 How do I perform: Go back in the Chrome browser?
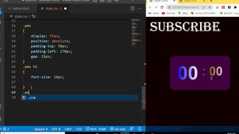point(150,7)
